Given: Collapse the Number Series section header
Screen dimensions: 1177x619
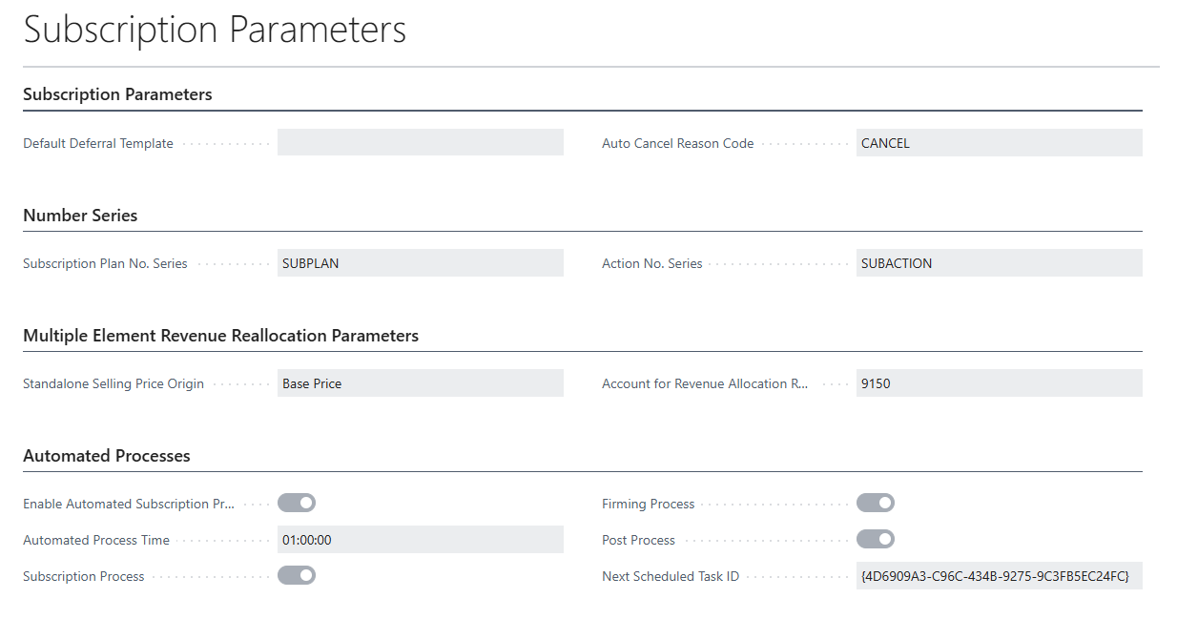Looking at the screenshot, I should click(80, 216).
